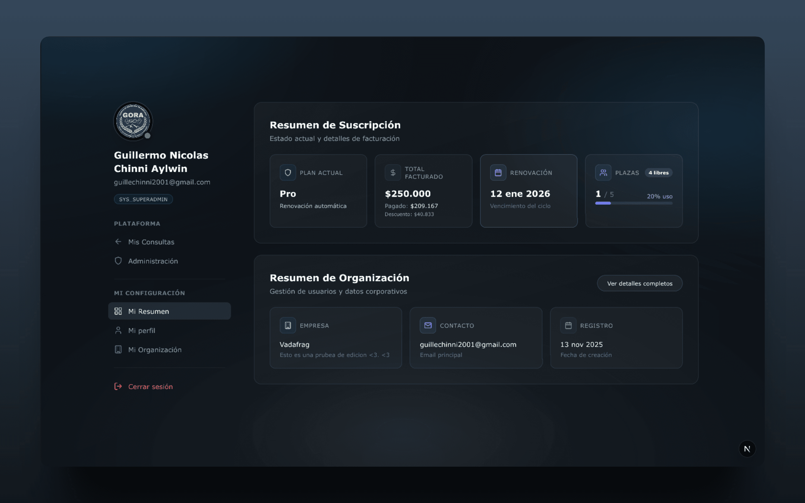Click the shield icon on the Plan Actual card
805x503 pixels.
coord(288,172)
